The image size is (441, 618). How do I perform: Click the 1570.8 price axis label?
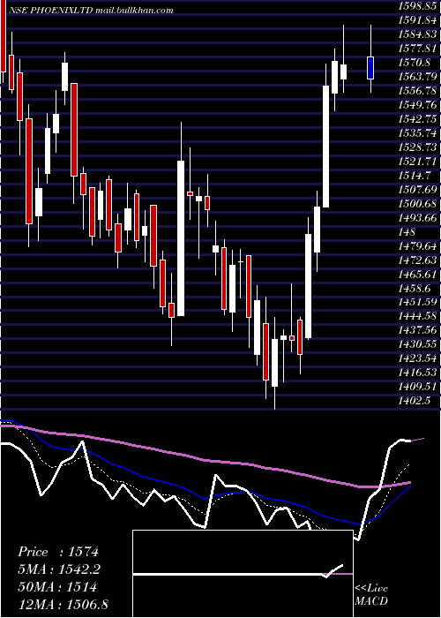(x=415, y=63)
